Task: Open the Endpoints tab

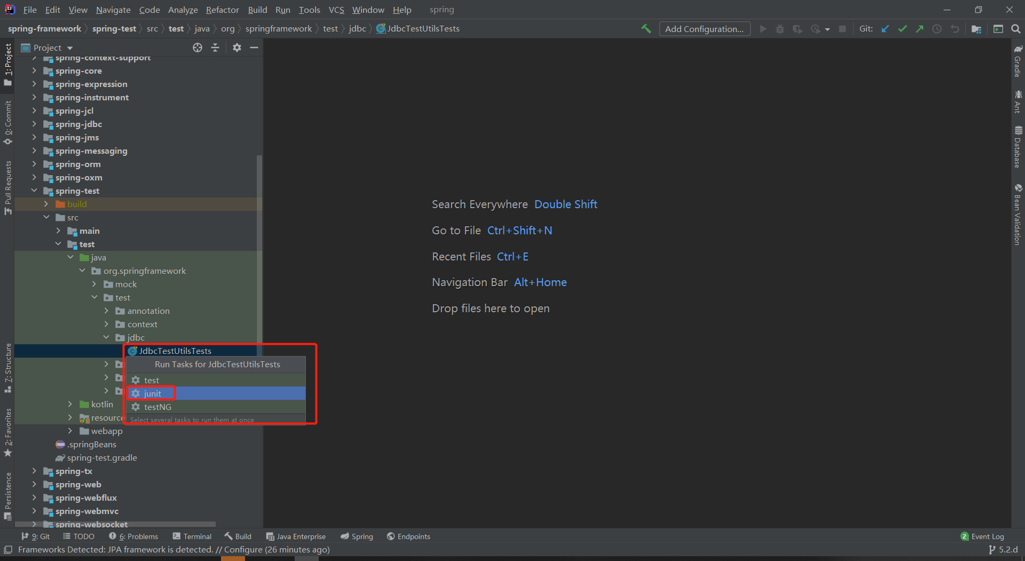Action: (408, 536)
